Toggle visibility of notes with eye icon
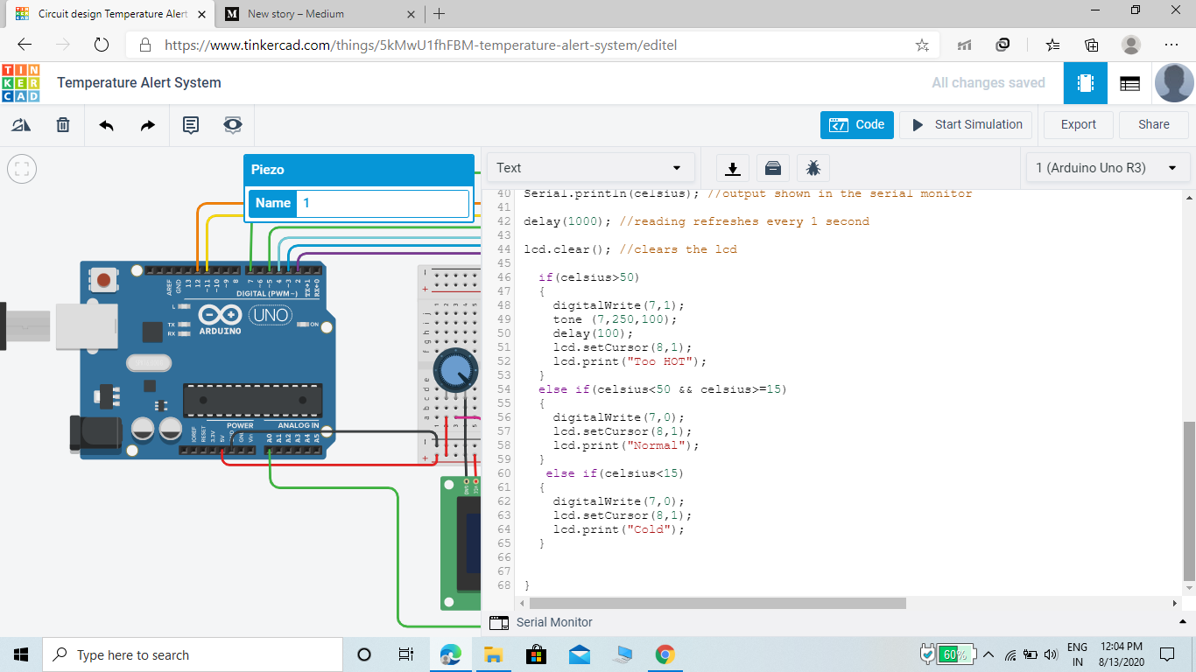The image size is (1196, 672). click(x=232, y=125)
